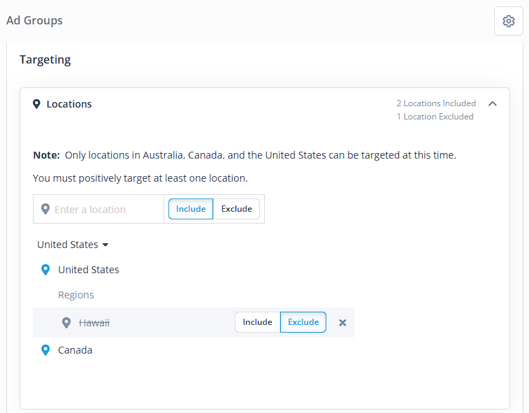Click the 1 Location Excluded summary
This screenshot has width=529, height=413.
(435, 117)
